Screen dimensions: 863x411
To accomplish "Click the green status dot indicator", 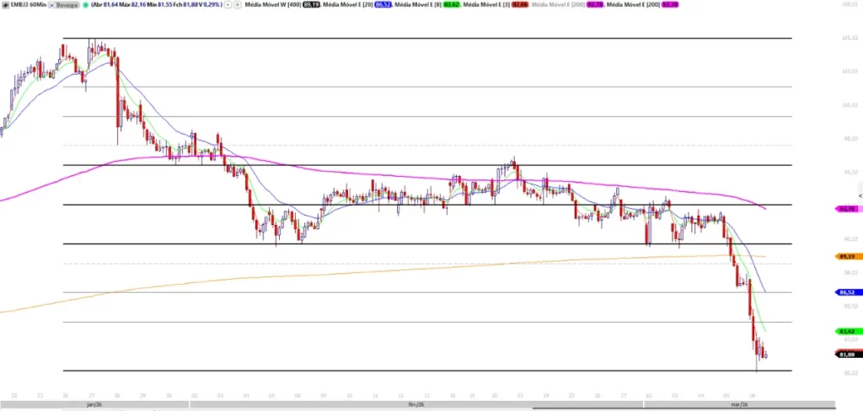I will tap(85, 4).
